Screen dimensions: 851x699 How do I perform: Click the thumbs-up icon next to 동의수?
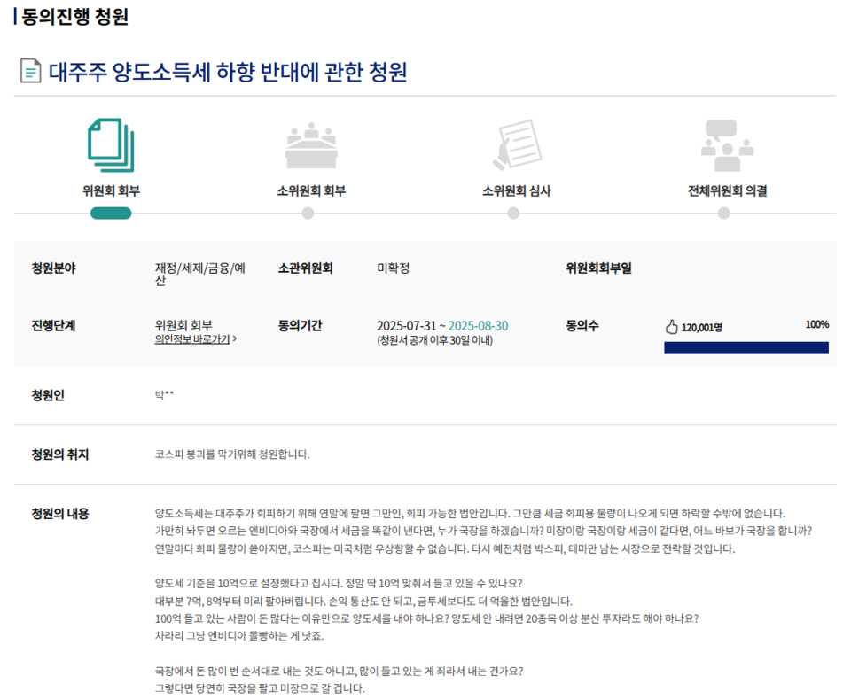(x=672, y=325)
